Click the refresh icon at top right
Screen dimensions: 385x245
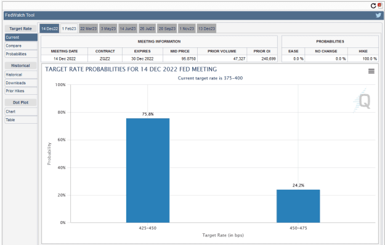tap(373, 6)
